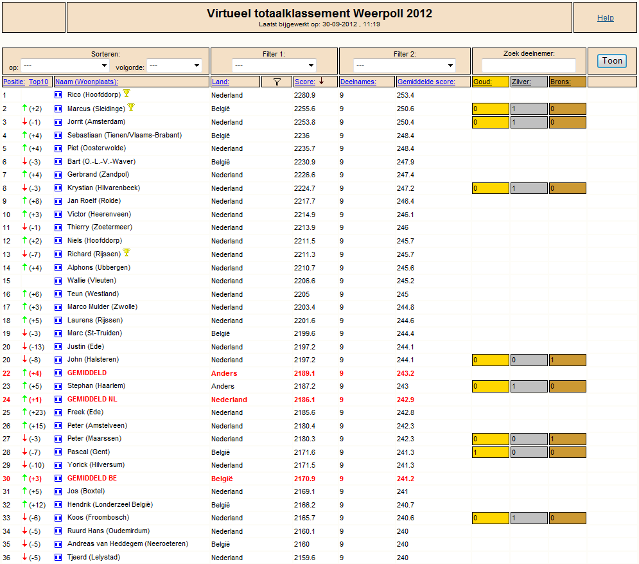Click the blue icon beside Jorrit (Amsterdam)

[58, 122]
